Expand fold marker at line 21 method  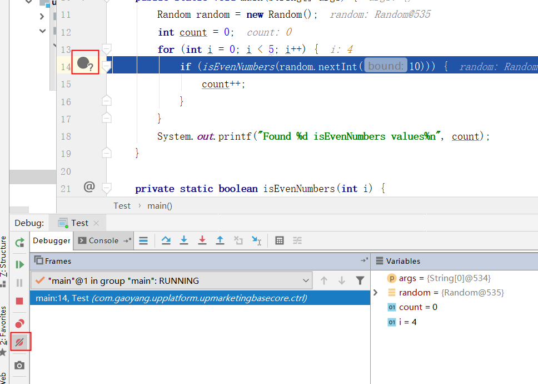coord(107,188)
